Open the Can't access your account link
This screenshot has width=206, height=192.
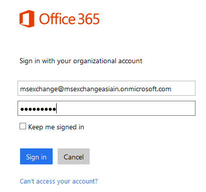click(x=59, y=181)
